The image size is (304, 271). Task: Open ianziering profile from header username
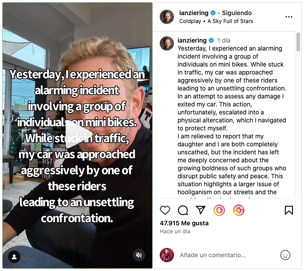[193, 13]
